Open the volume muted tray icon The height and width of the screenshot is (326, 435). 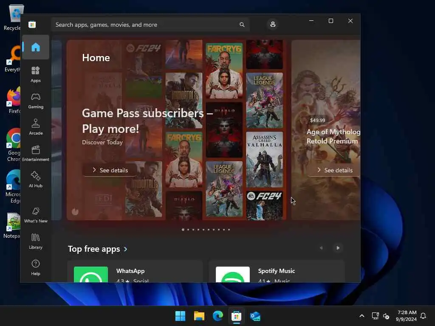386,316
